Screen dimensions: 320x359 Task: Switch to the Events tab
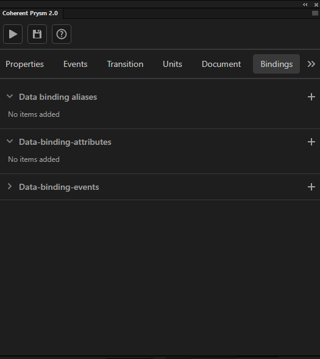click(x=75, y=64)
